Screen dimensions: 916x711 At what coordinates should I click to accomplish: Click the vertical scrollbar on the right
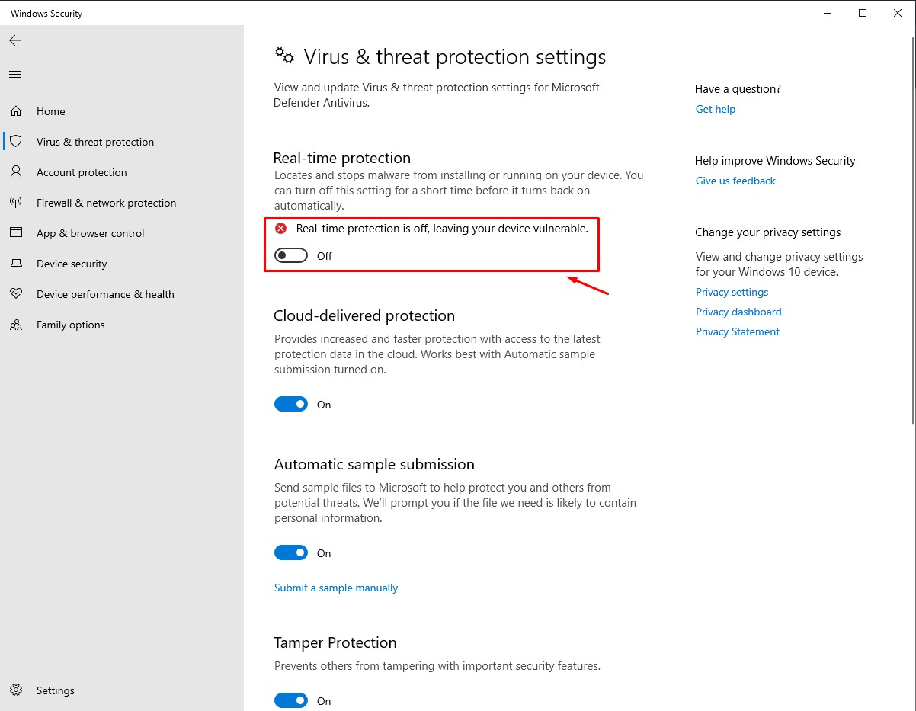point(912,229)
